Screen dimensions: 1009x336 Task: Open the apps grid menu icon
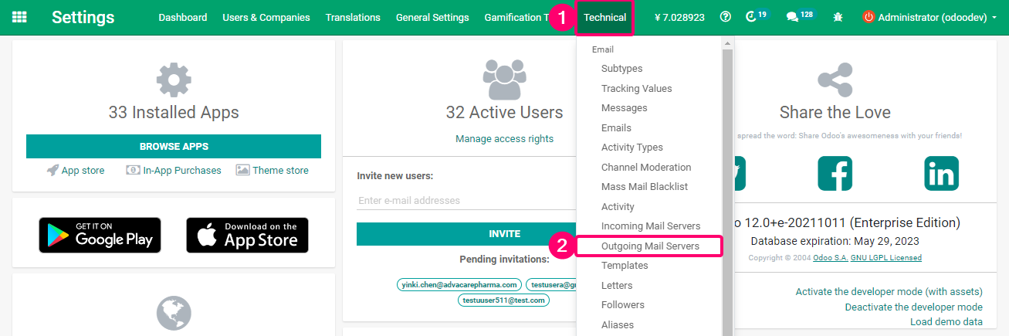click(20, 17)
